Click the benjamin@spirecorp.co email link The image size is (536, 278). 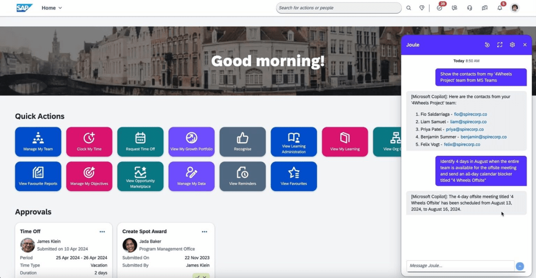tap(483, 137)
